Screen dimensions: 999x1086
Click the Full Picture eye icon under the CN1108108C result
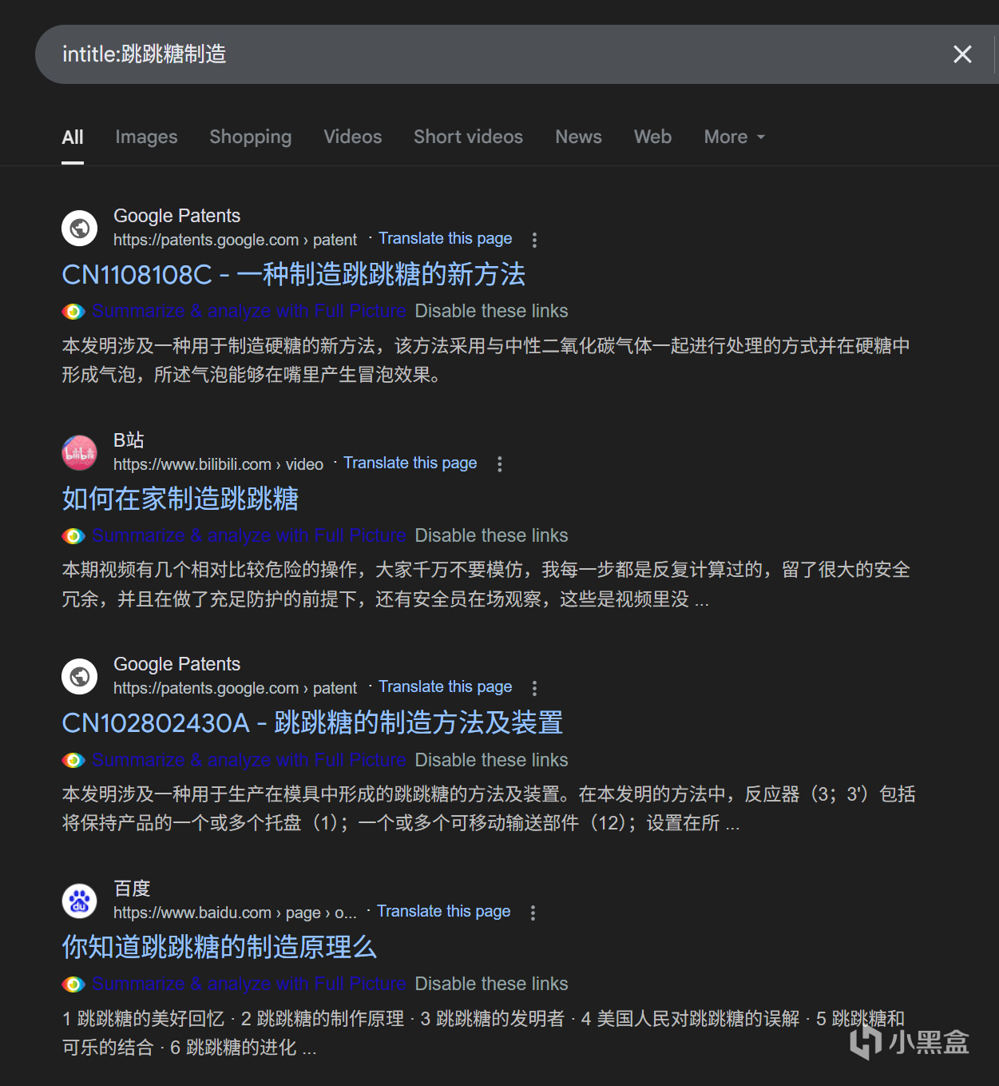click(x=74, y=312)
